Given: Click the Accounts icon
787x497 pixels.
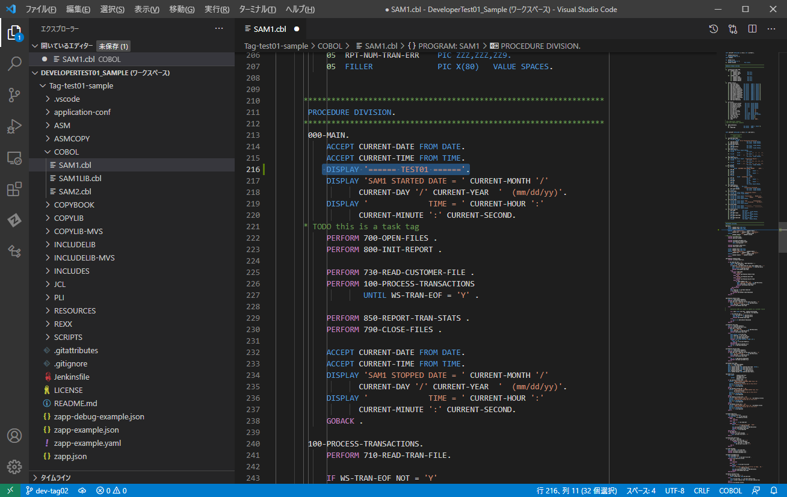Looking at the screenshot, I should click(x=14, y=436).
